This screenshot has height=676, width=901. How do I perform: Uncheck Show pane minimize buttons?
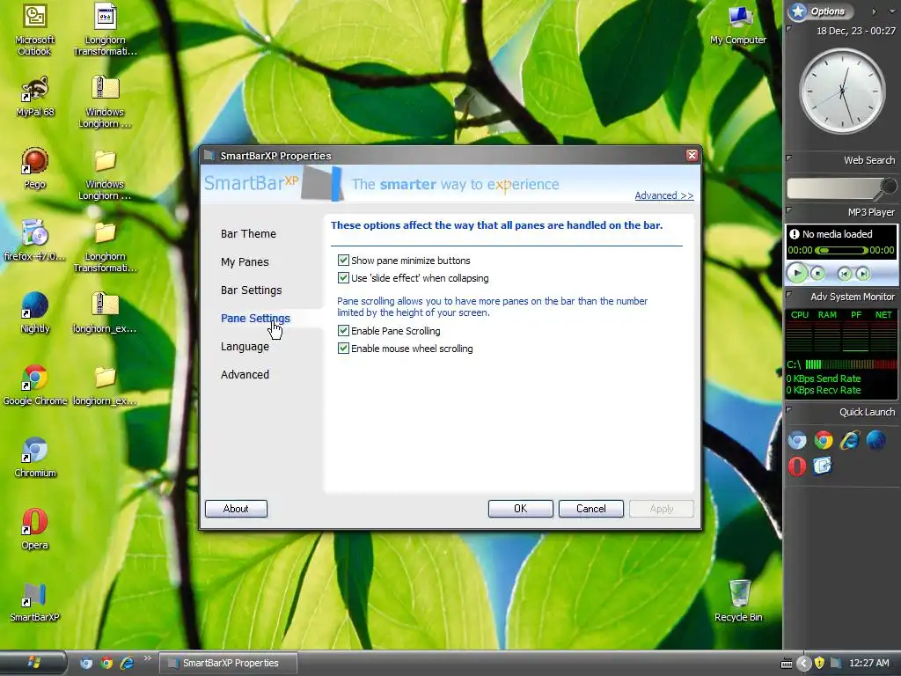click(x=343, y=261)
